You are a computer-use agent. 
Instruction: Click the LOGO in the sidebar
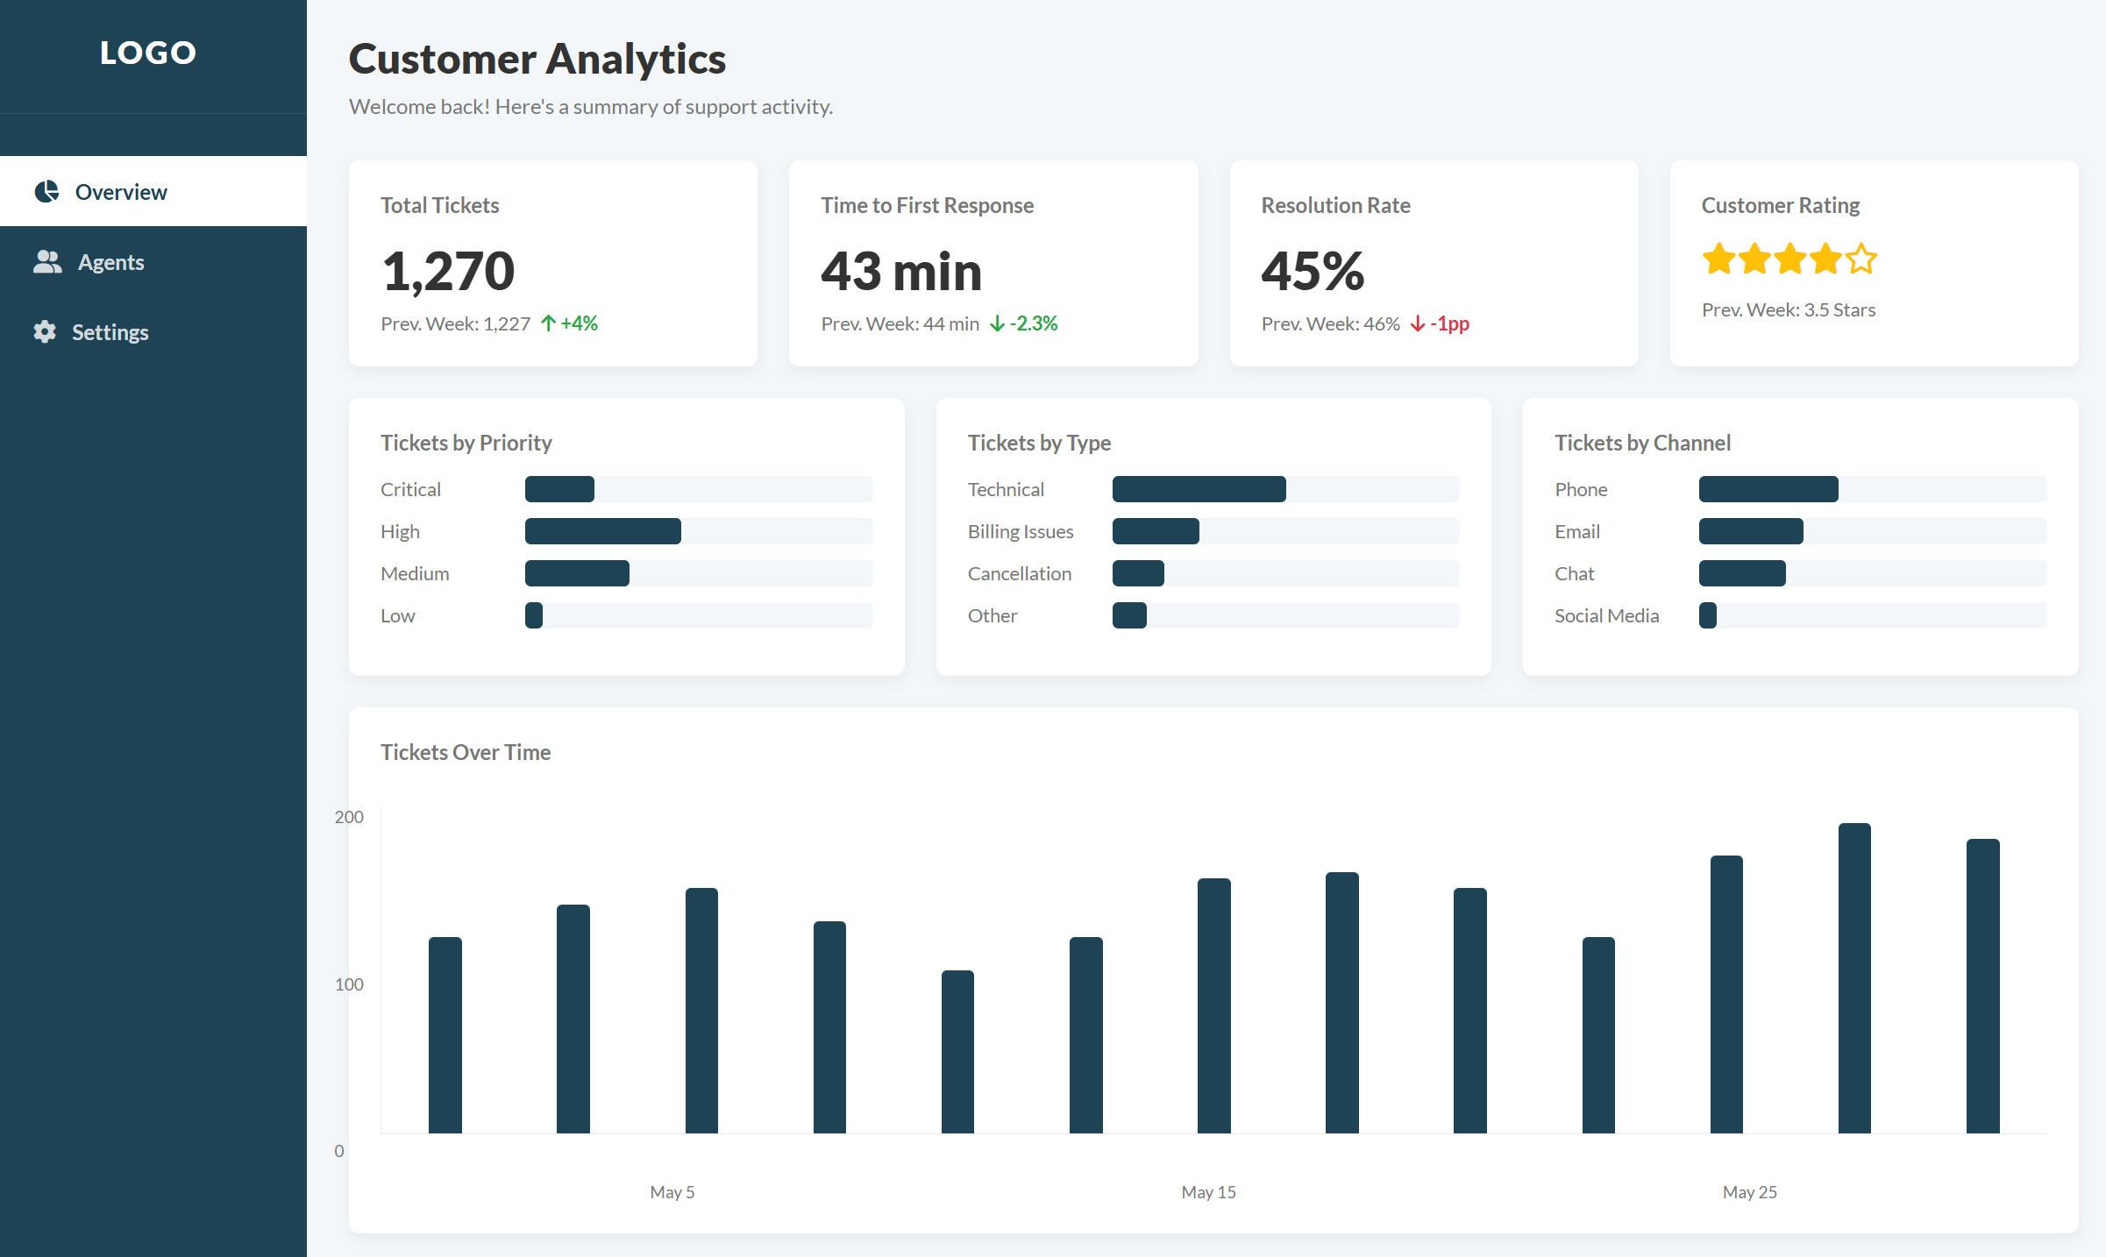[x=148, y=53]
